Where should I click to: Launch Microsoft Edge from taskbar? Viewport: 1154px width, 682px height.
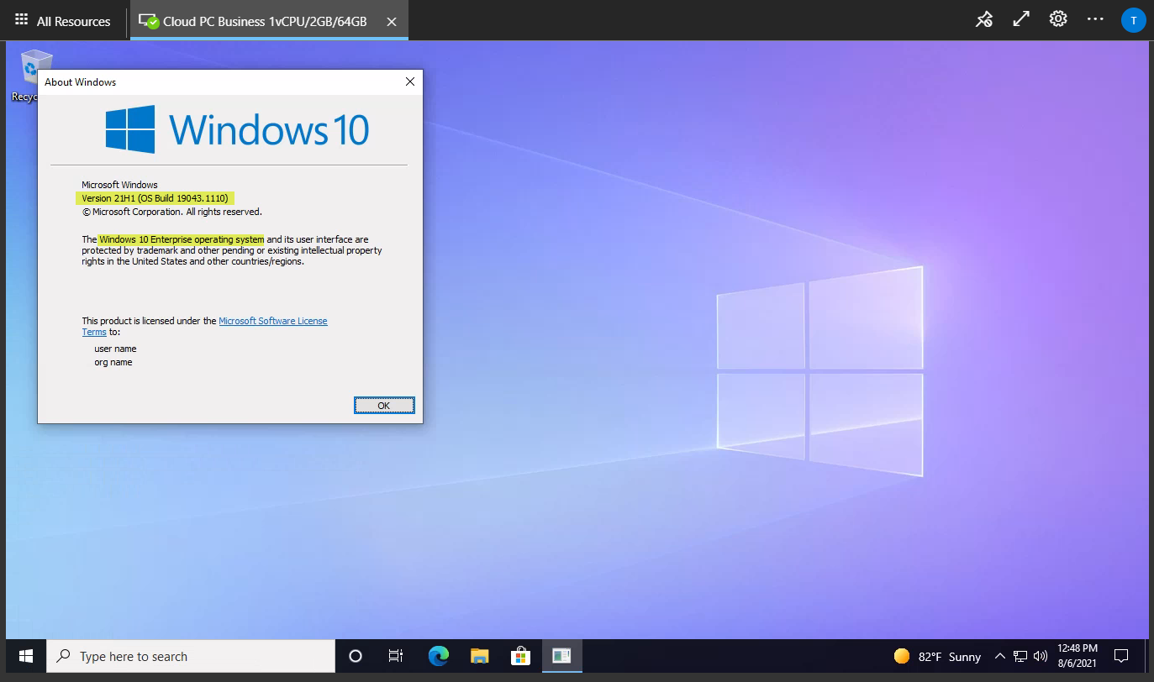(x=438, y=656)
